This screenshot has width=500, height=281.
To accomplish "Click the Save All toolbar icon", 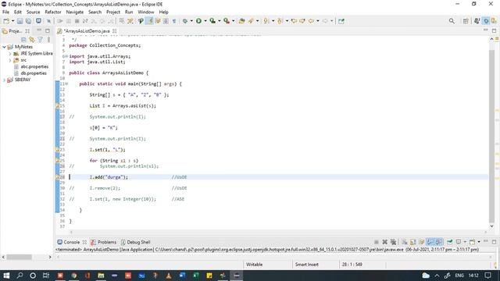I will click(28, 21).
